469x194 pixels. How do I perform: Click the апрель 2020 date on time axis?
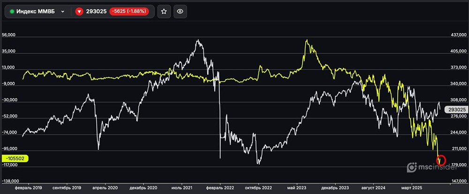point(105,188)
